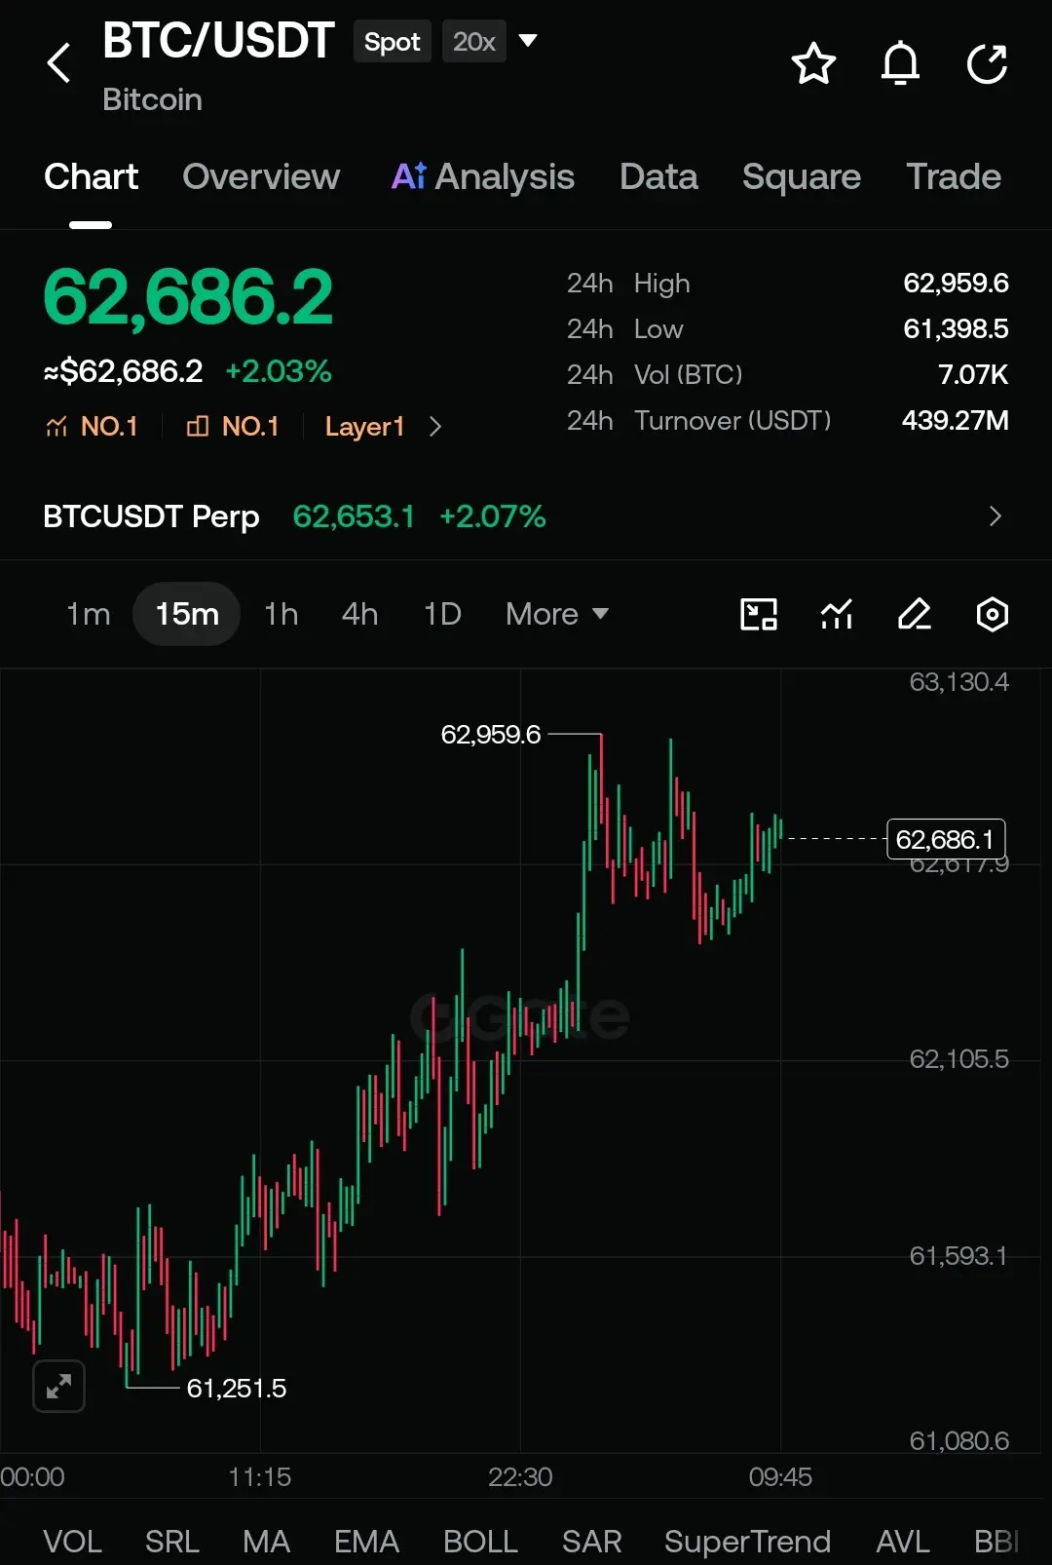The height and width of the screenshot is (1565, 1052).
Task: Enable the SAR indicator
Action: [x=591, y=1542]
